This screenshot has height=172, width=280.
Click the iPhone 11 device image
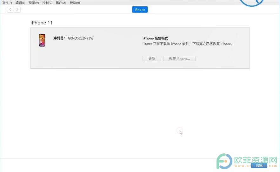[x=42, y=40]
